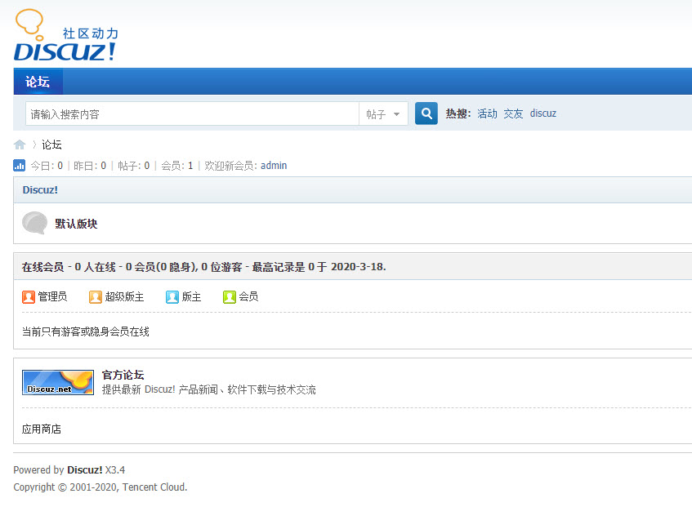Click the 默认版块 speech bubble icon
The width and height of the screenshot is (692, 507).
(34, 222)
